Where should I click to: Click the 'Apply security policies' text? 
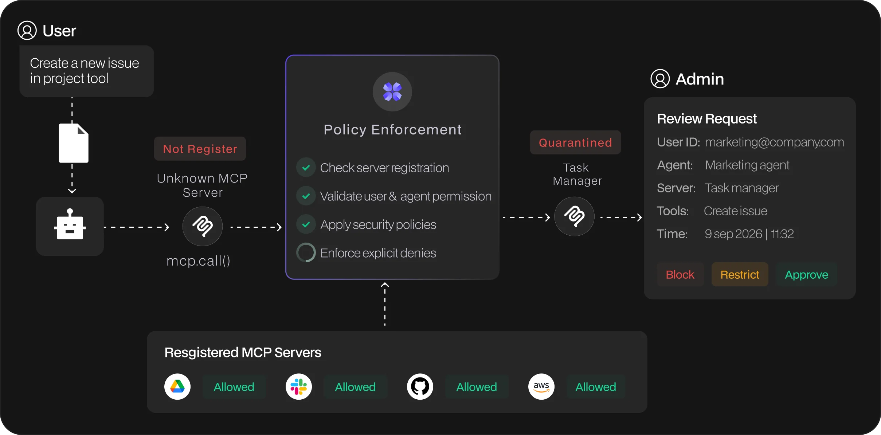[378, 224]
